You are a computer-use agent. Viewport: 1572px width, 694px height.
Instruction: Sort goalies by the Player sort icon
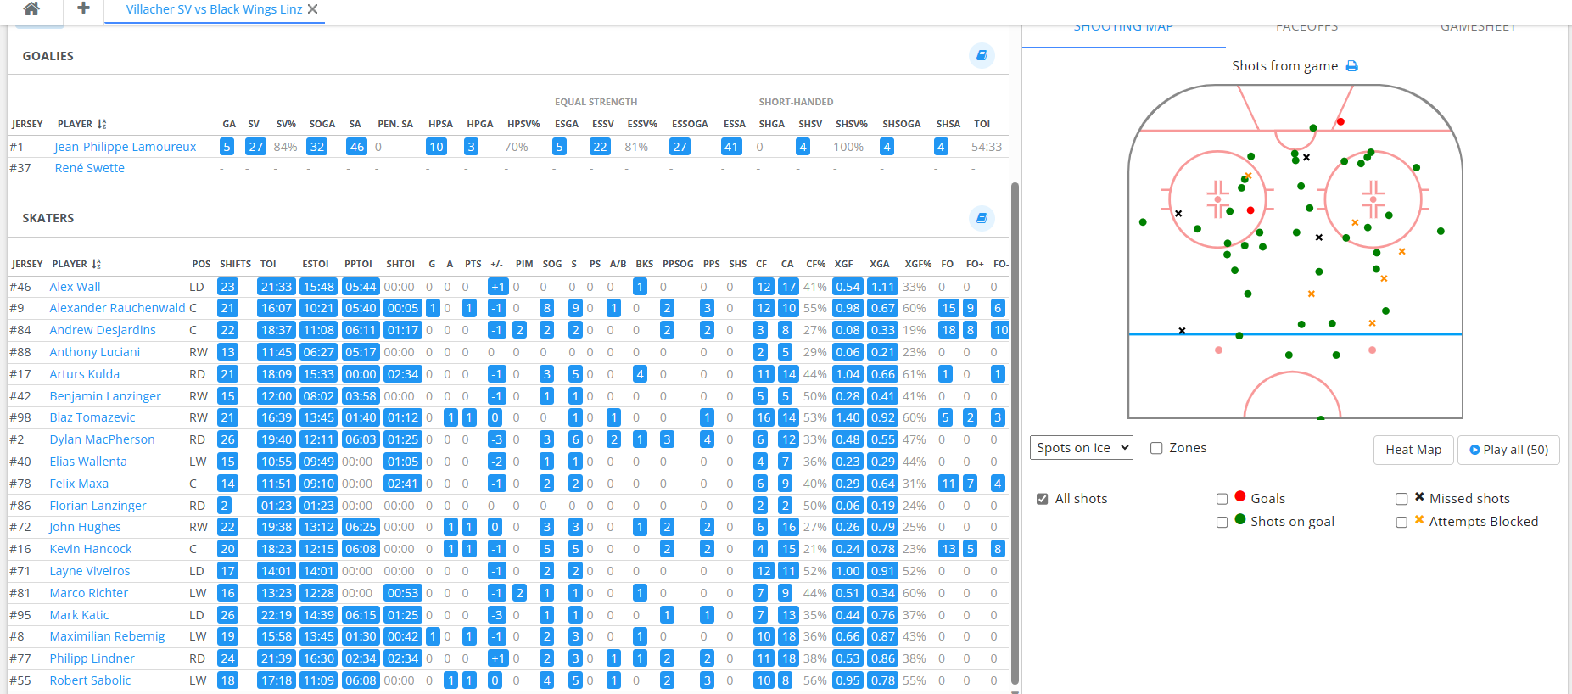102,124
